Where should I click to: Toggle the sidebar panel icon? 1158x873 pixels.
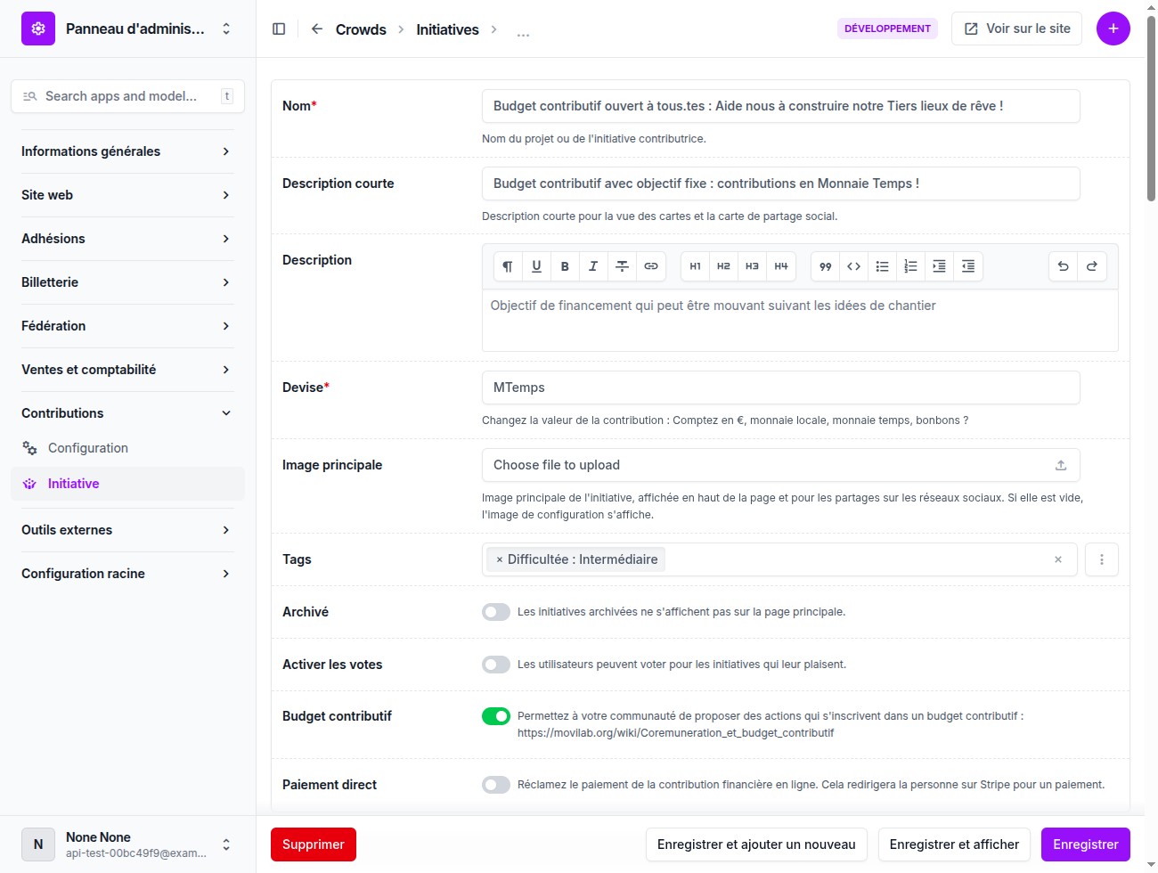click(279, 29)
